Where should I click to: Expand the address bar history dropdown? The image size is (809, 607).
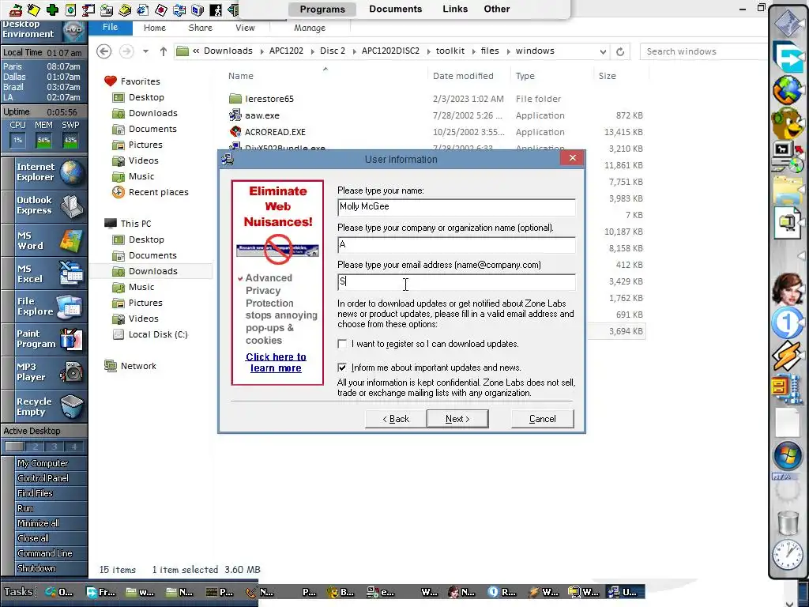603,51
